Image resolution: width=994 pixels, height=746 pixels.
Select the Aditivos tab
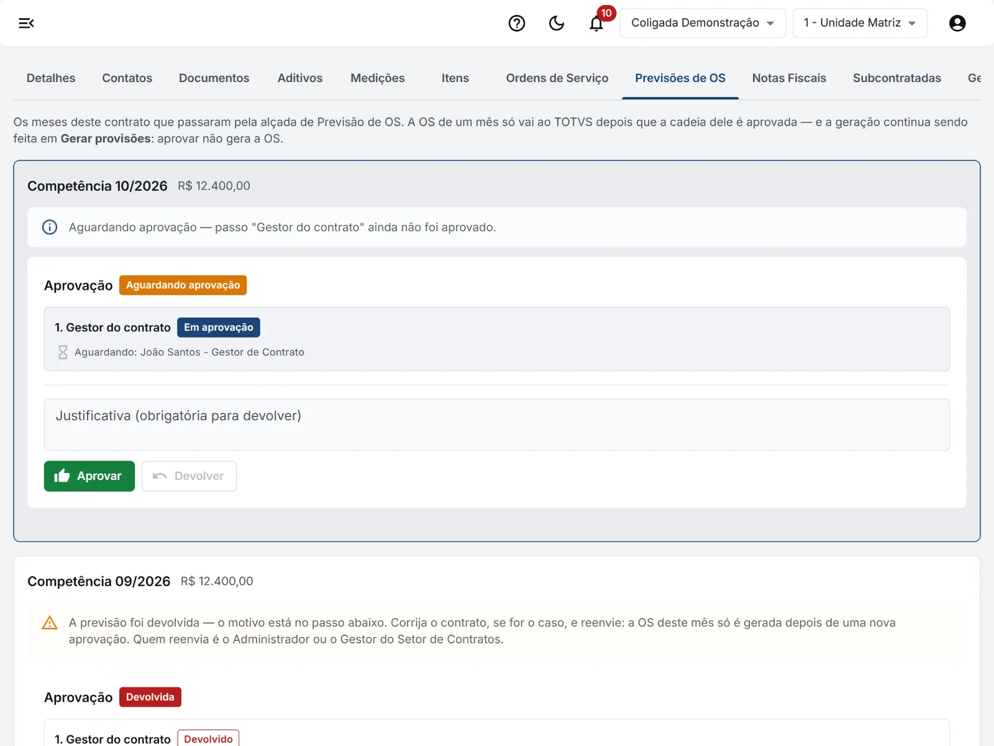click(300, 78)
